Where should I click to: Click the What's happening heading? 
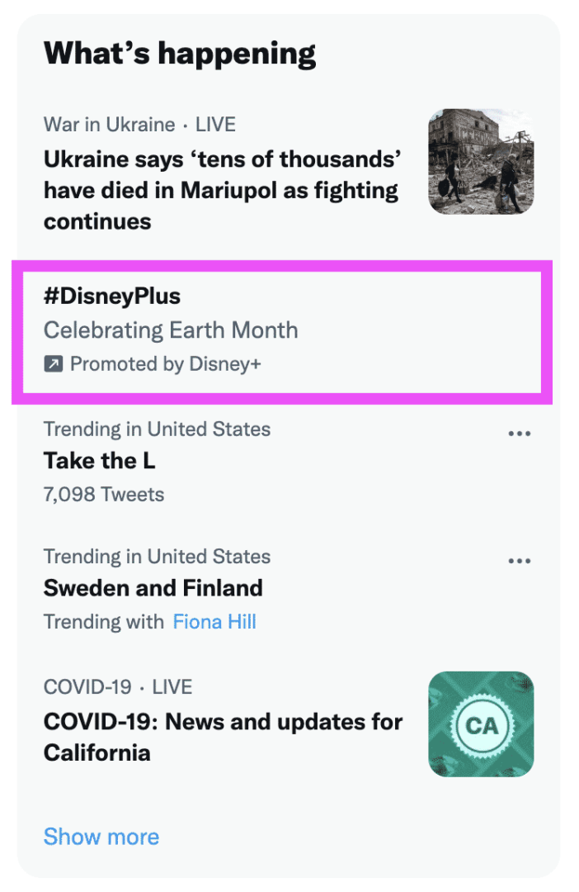point(180,54)
